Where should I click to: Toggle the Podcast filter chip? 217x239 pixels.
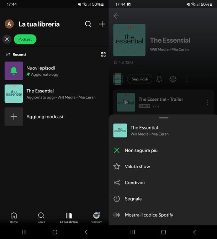tap(25, 39)
